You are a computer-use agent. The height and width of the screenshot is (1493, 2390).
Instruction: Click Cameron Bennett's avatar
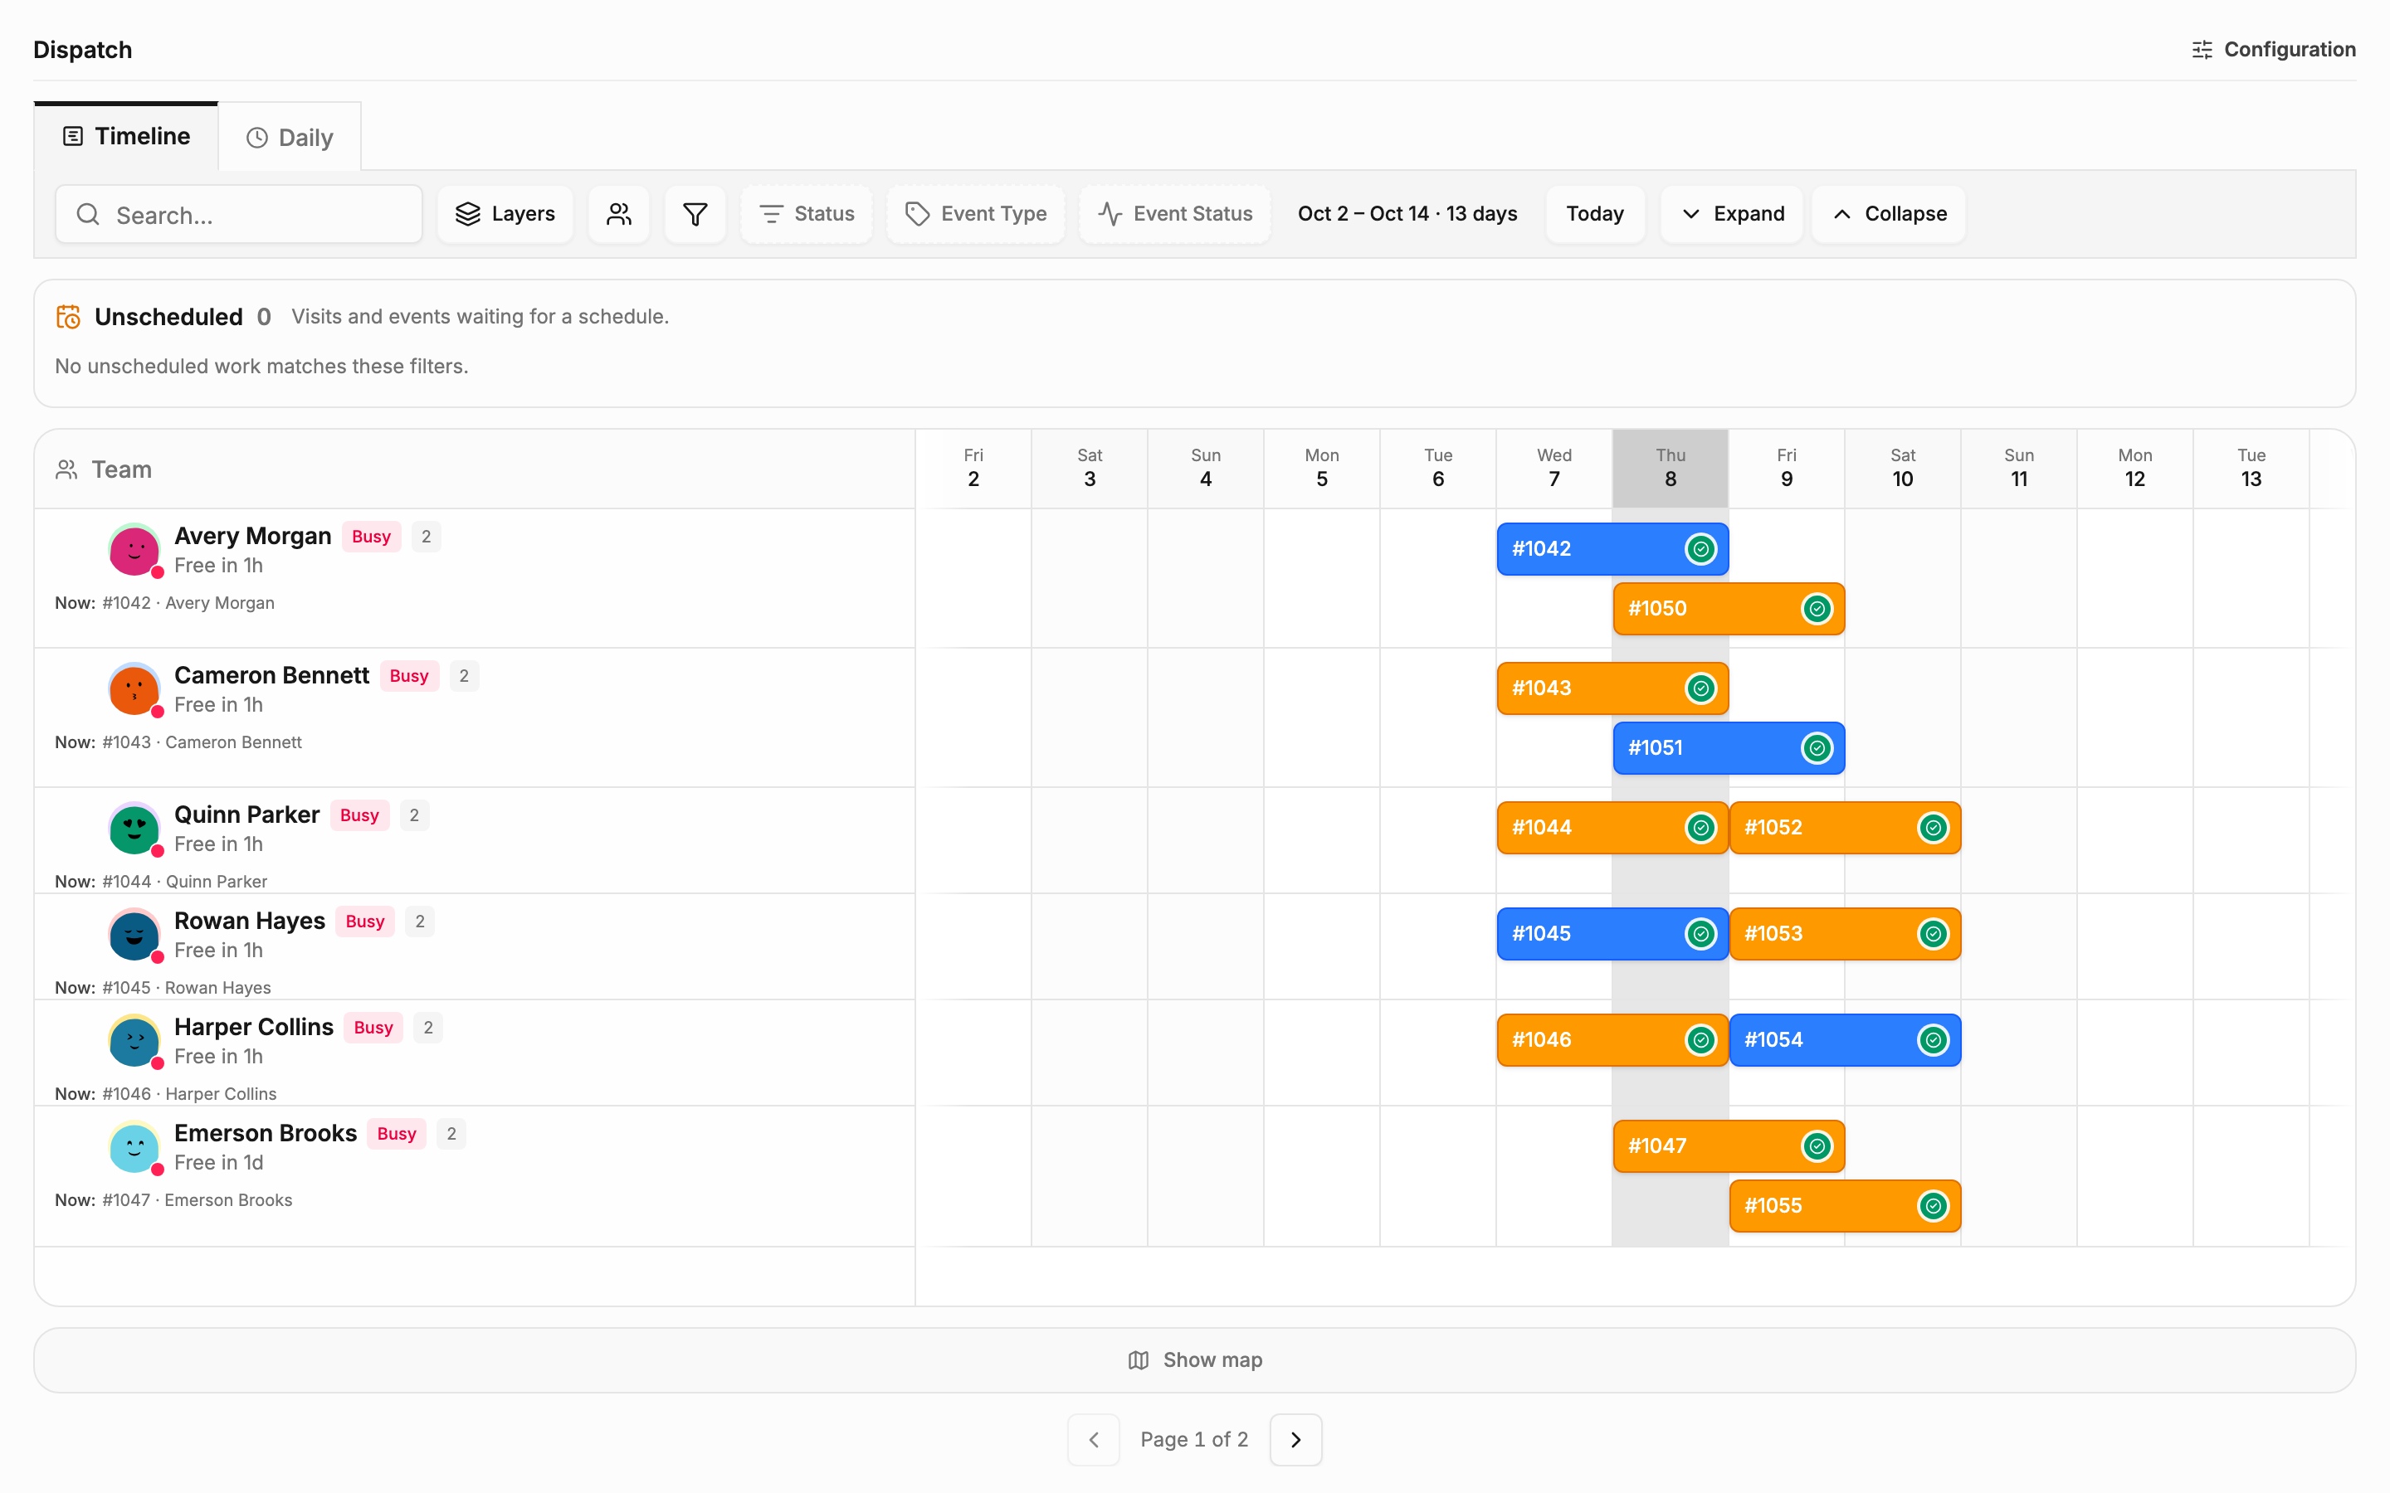tap(134, 689)
